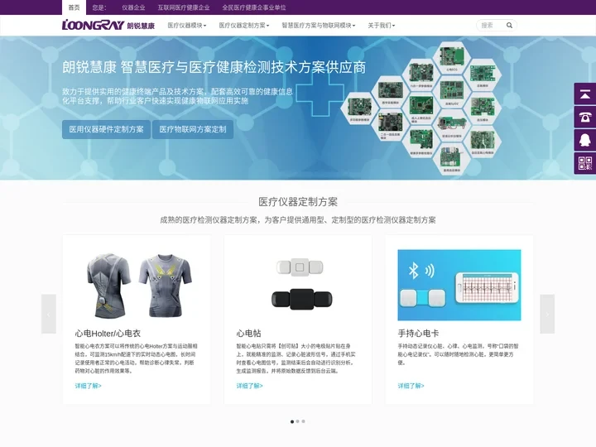Go to next carousel slide arrow
Viewport: 596px width, 447px height.
pyautogui.click(x=547, y=314)
